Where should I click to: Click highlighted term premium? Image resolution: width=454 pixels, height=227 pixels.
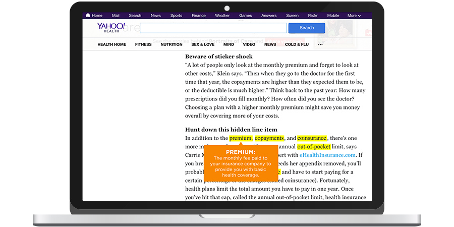coord(240,138)
